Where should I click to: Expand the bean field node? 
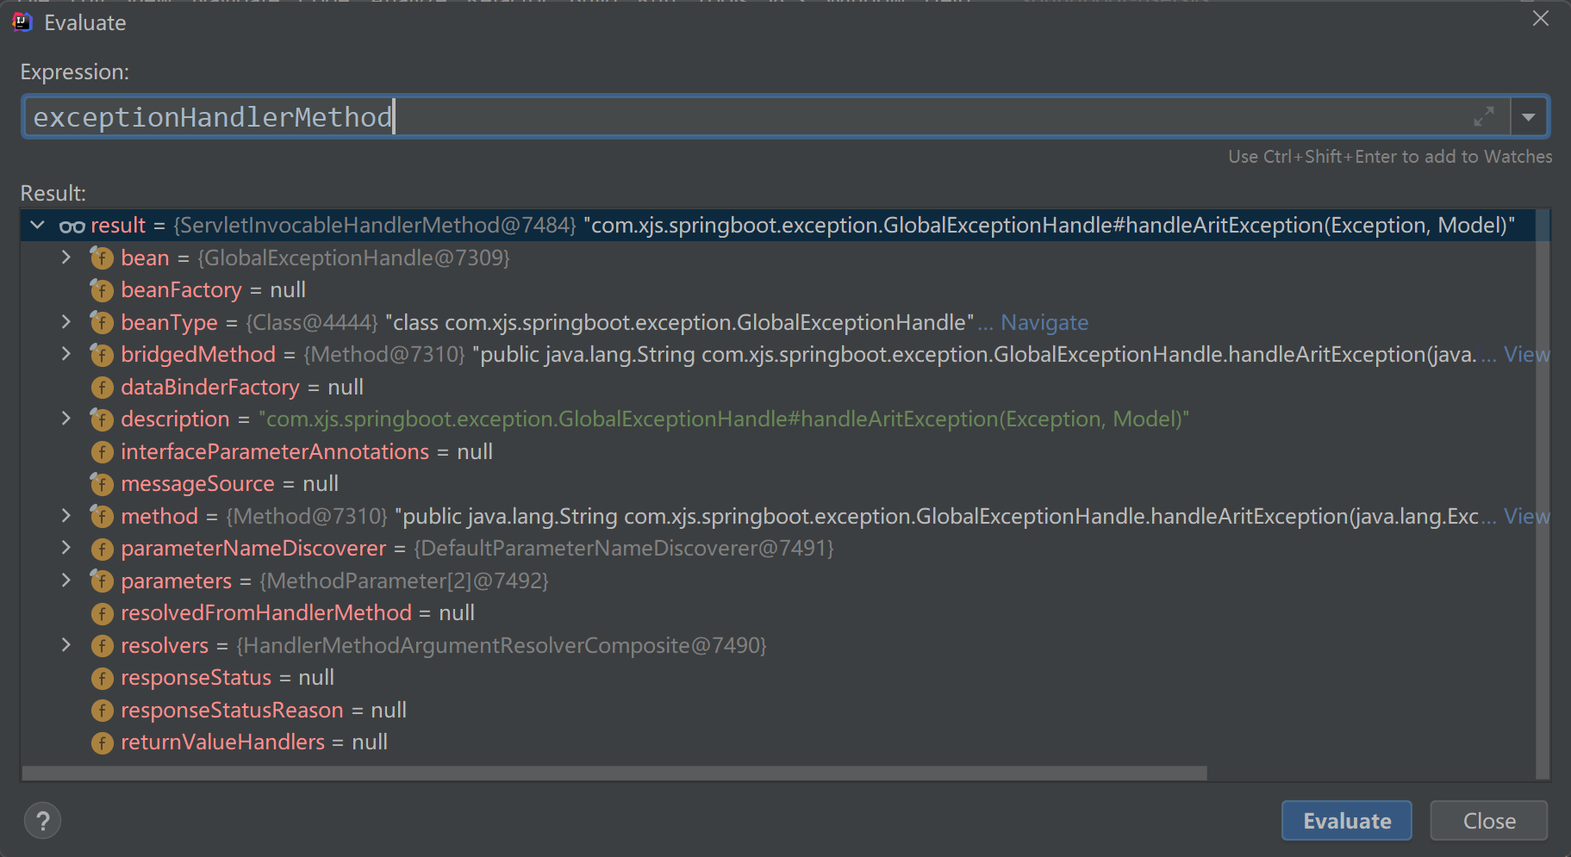(x=66, y=258)
